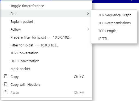
Task: Plot TCP Retransmissions
Action: 114,23
